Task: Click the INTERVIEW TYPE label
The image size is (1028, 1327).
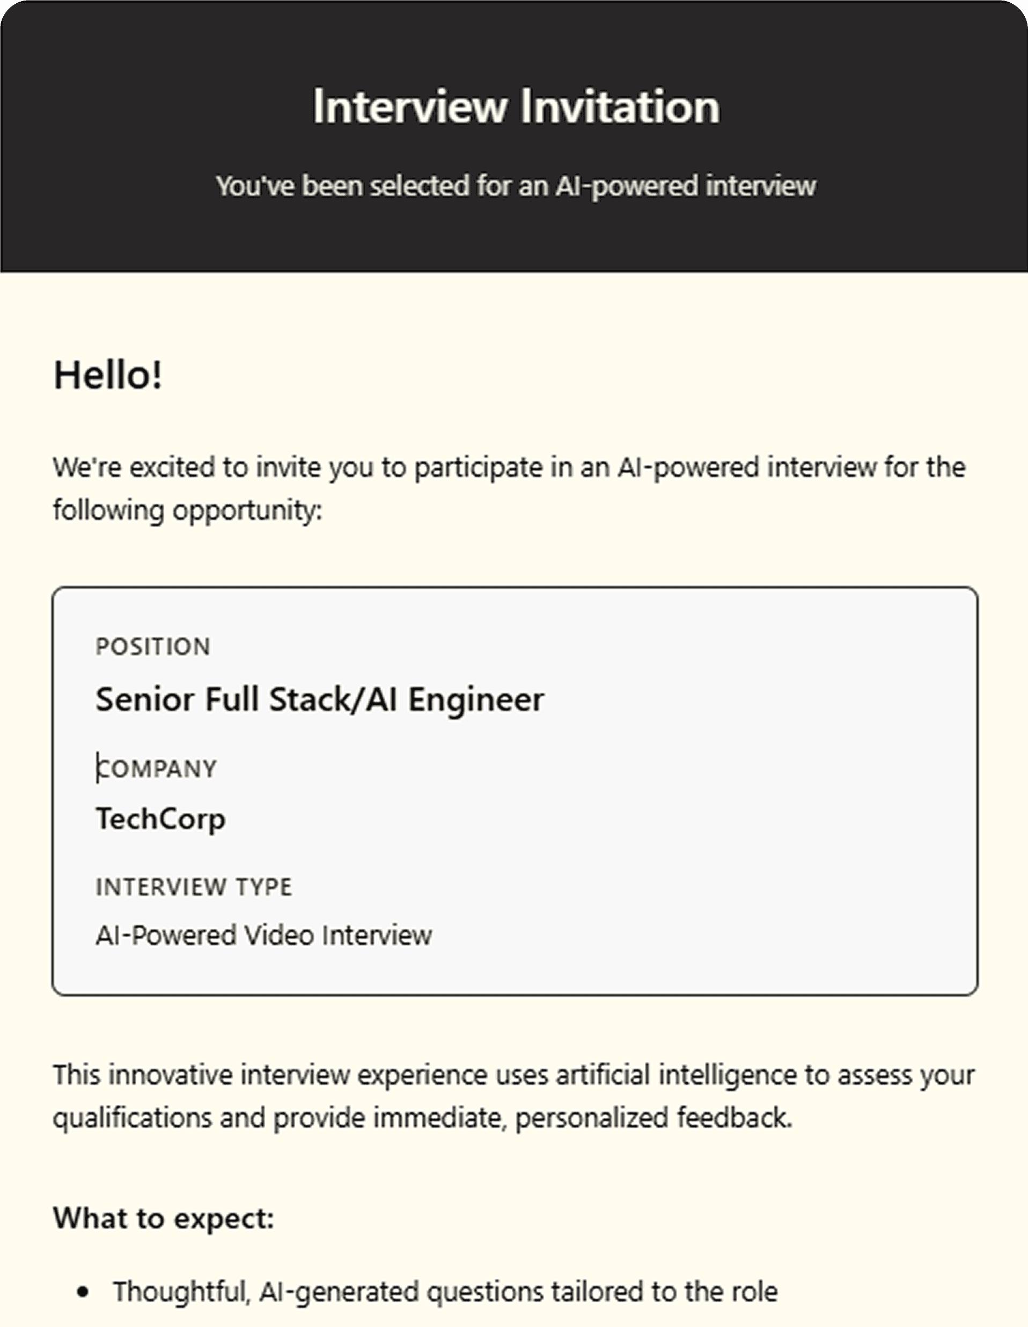Action: (x=194, y=886)
